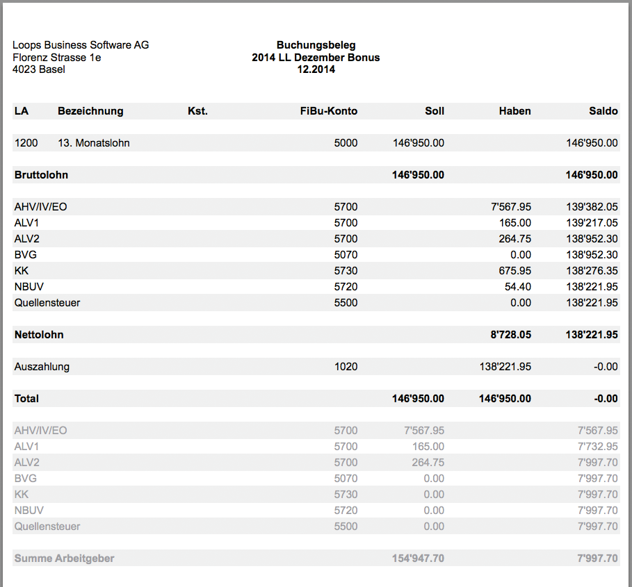Viewport: 632px width, 587px height.
Task: Select the Saldo value 138'276.35 in KK row
Action: coord(592,271)
